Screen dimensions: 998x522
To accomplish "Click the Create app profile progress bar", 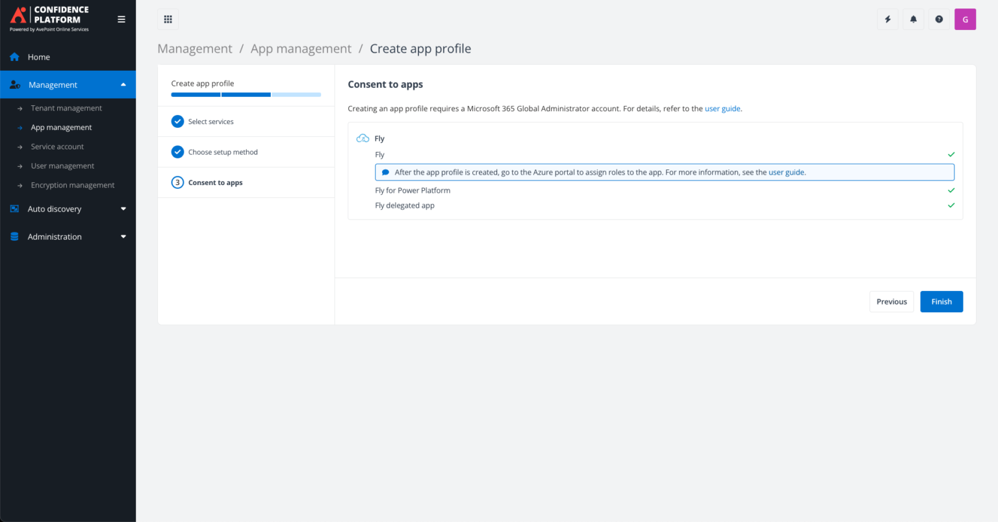I will click(x=246, y=94).
